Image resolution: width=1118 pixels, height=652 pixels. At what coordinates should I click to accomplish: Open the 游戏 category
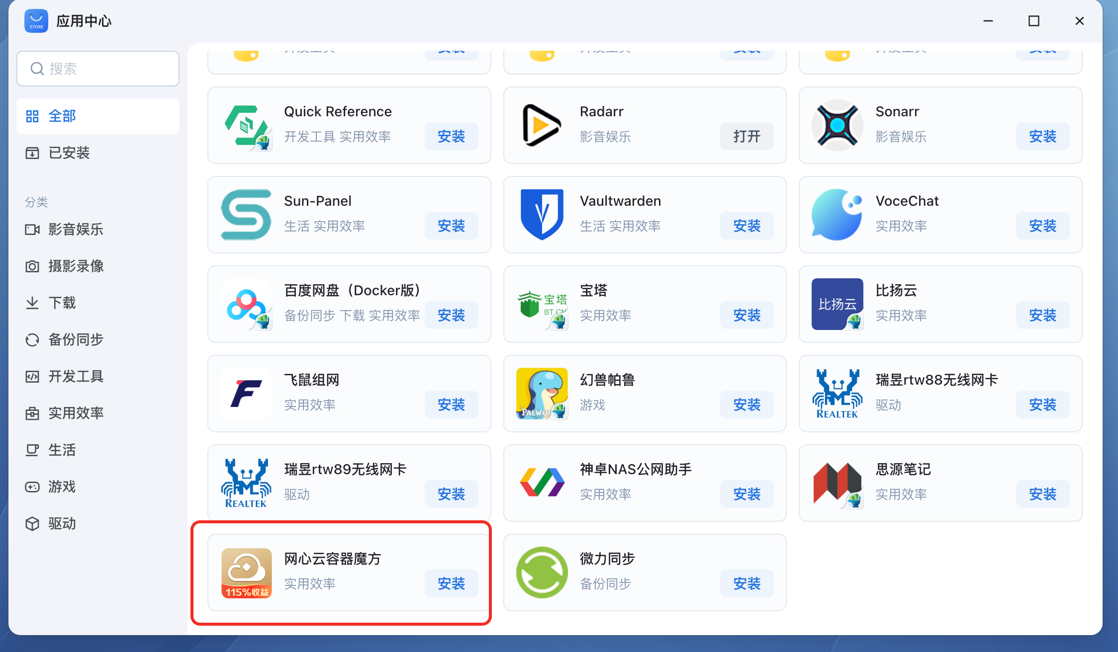point(98,487)
